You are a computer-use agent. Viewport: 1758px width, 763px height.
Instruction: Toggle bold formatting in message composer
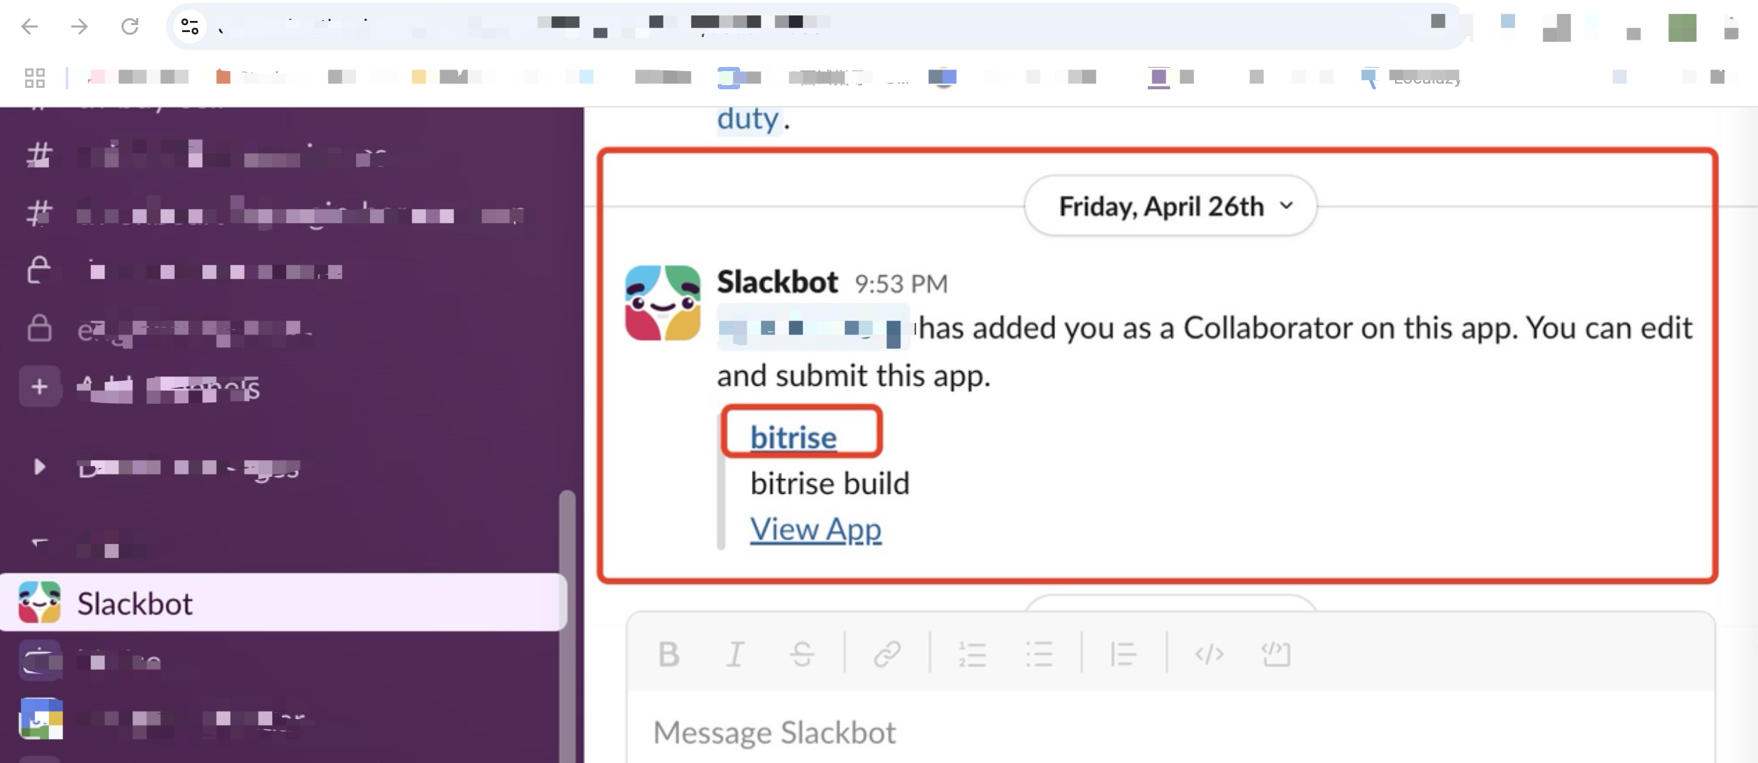pos(668,654)
